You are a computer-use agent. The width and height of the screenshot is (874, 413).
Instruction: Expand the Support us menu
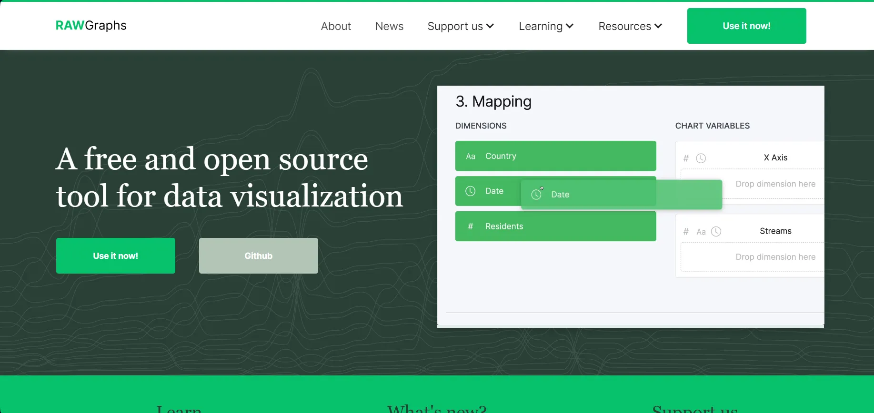[461, 26]
